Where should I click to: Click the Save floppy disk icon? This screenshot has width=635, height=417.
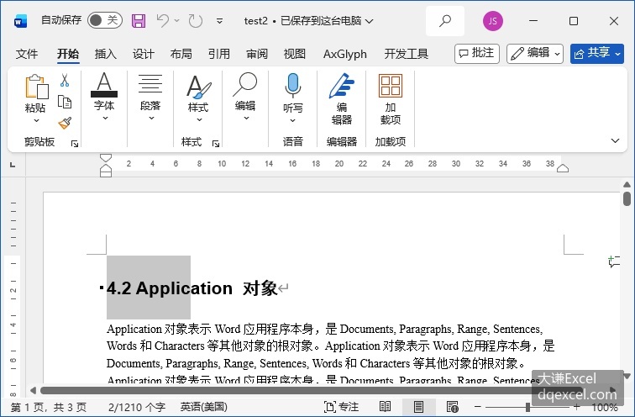click(x=139, y=21)
